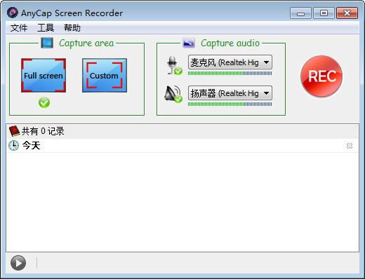Click the AnyCap app icon in title bar
Image resolution: width=365 pixels, height=279 pixels.
click(13, 13)
